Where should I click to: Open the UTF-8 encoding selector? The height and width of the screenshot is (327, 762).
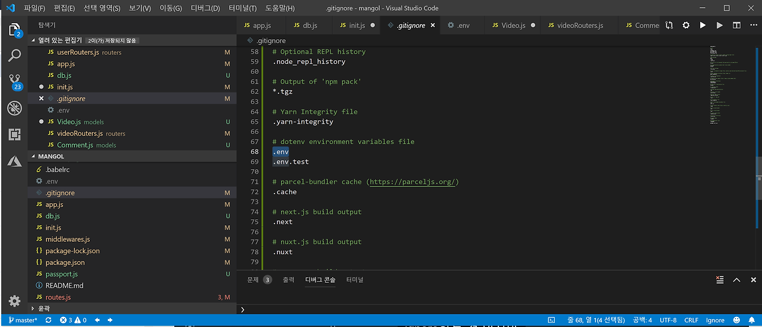point(668,320)
